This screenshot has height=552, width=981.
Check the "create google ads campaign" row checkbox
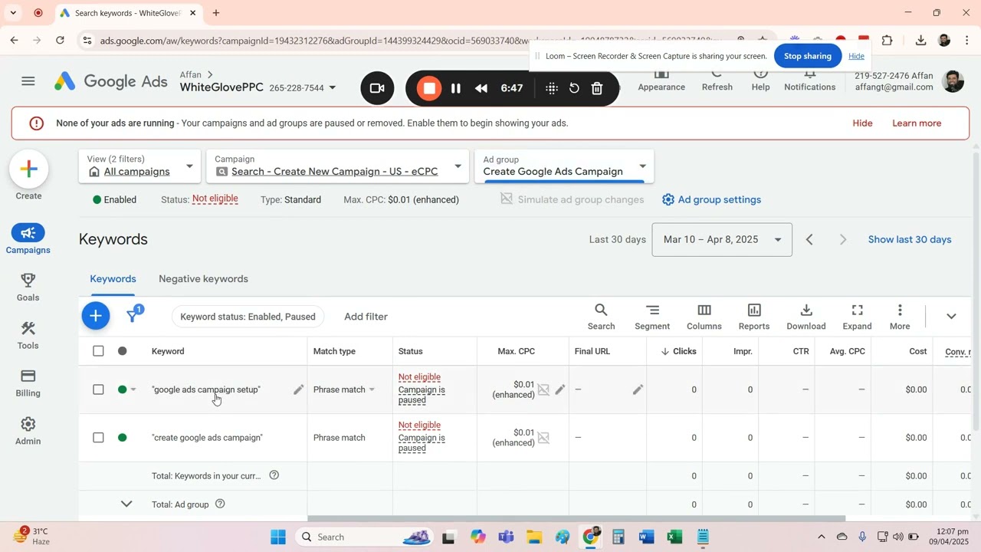(x=98, y=438)
